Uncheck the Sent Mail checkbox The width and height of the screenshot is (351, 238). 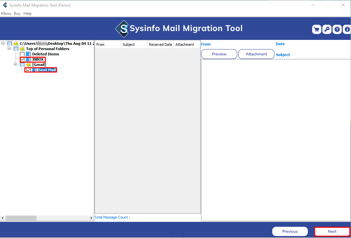click(x=28, y=70)
